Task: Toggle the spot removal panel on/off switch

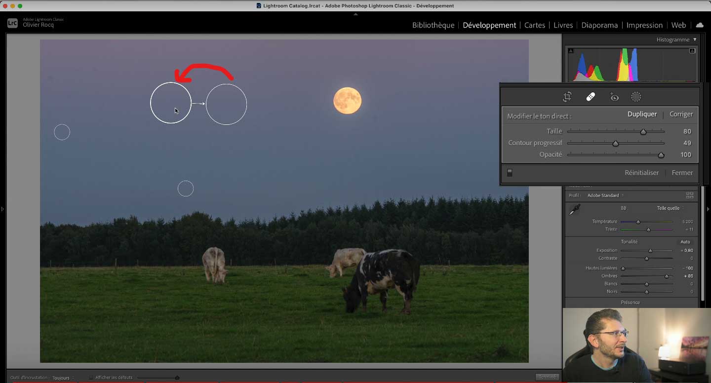Action: pos(510,173)
